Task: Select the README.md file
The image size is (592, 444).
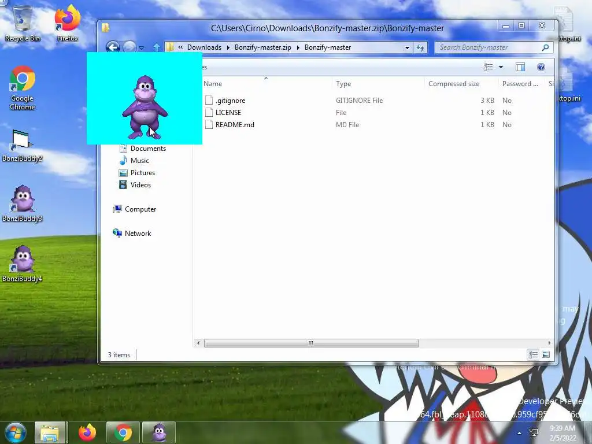Action: pyautogui.click(x=235, y=125)
